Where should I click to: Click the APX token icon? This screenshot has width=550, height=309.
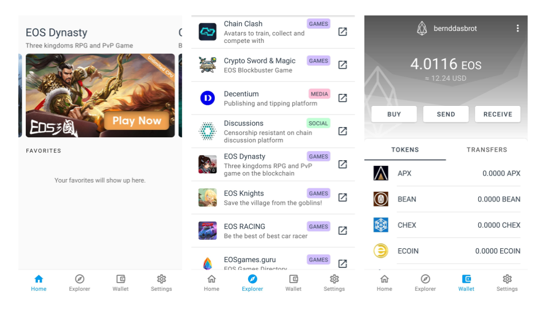pos(381,173)
